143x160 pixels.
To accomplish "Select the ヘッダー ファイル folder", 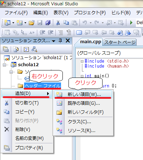I will pos(43,86).
